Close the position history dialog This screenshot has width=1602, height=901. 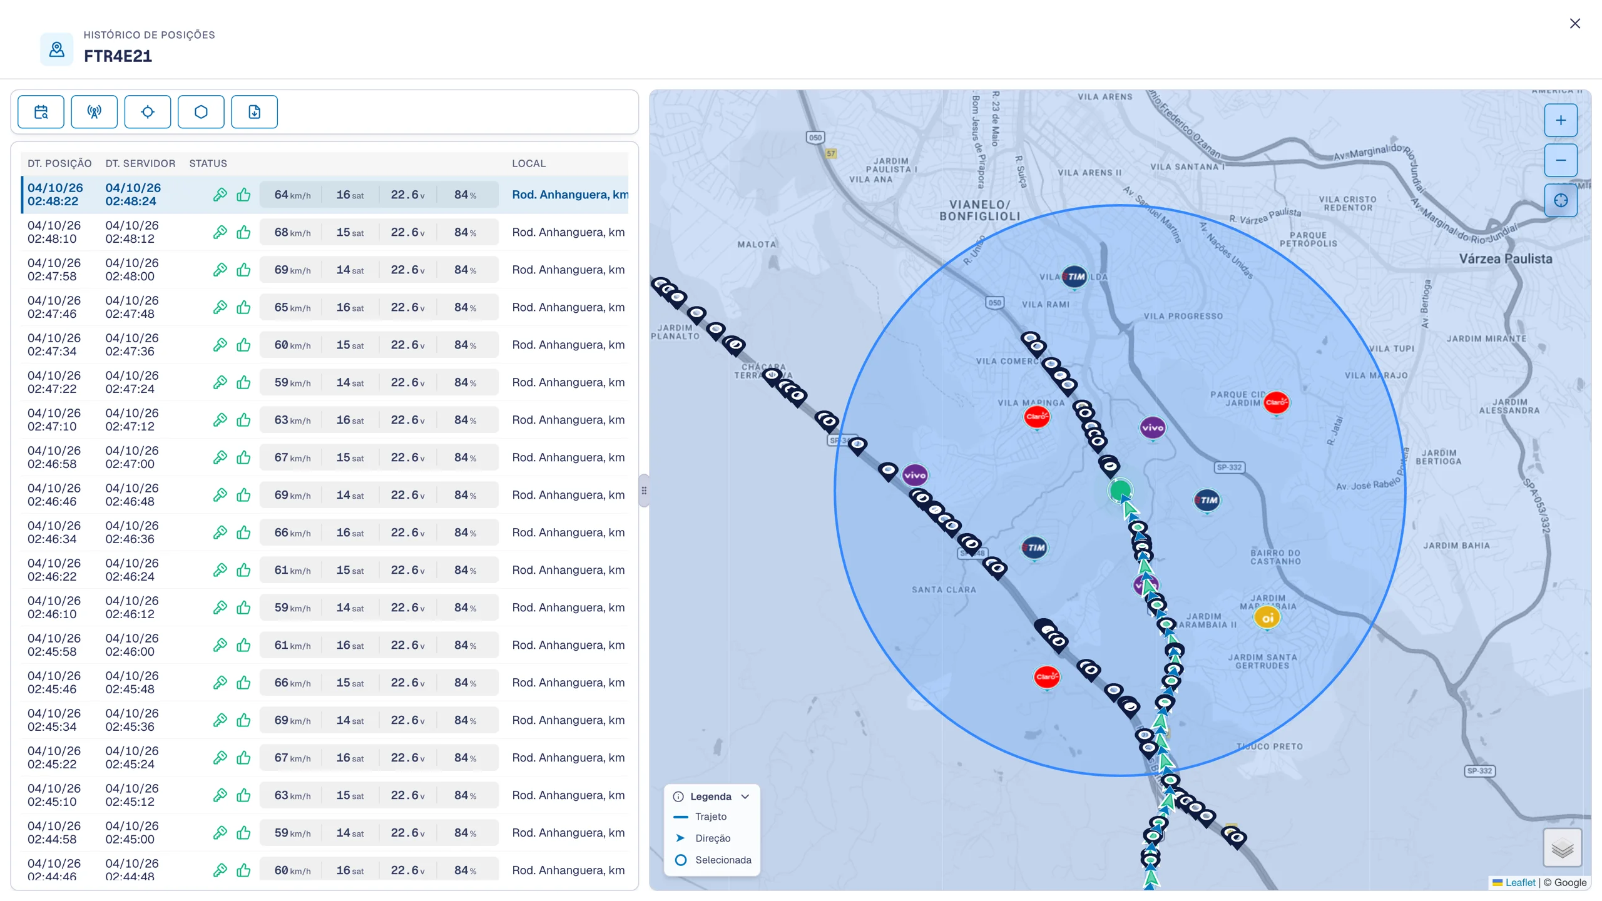point(1575,24)
